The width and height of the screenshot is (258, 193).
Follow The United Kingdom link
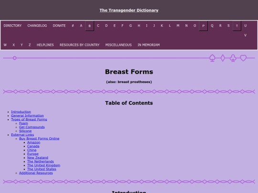pyautogui.click(x=43, y=165)
